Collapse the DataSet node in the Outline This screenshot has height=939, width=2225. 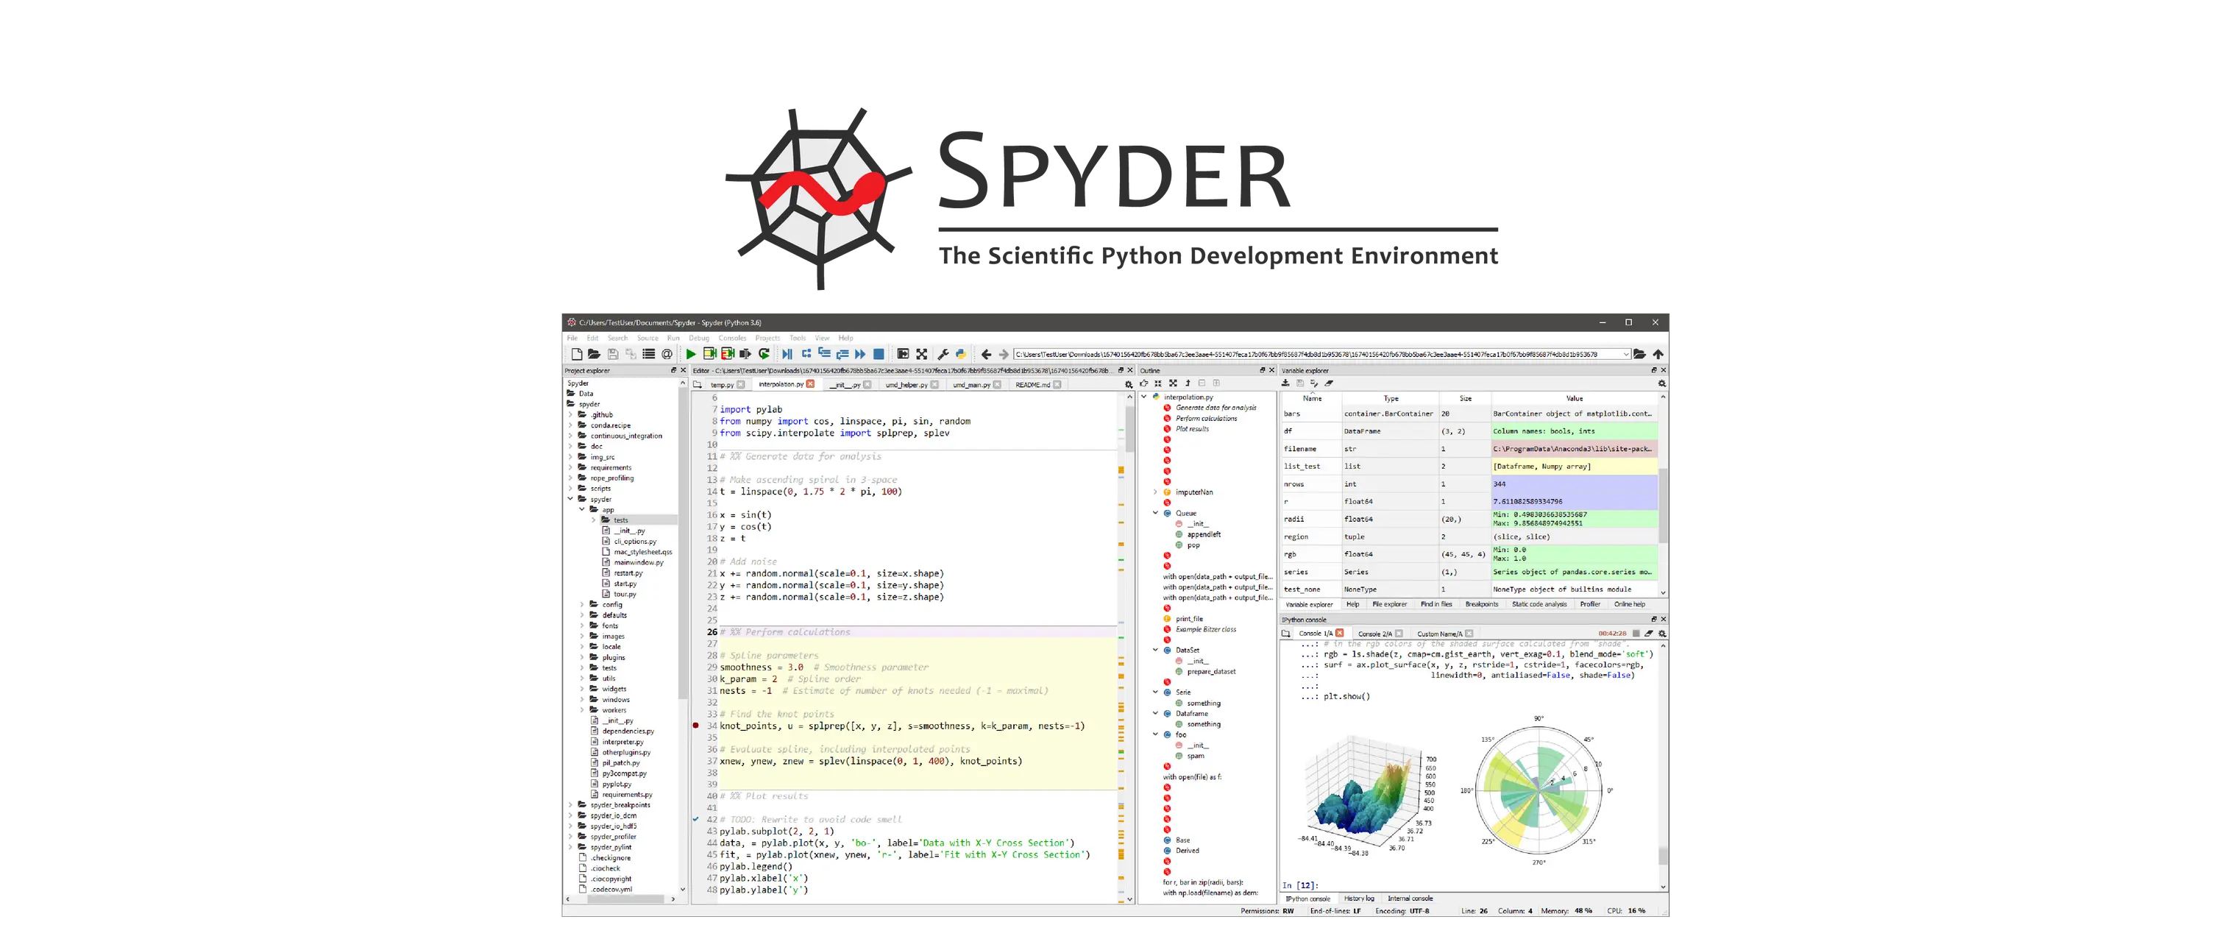(1156, 650)
